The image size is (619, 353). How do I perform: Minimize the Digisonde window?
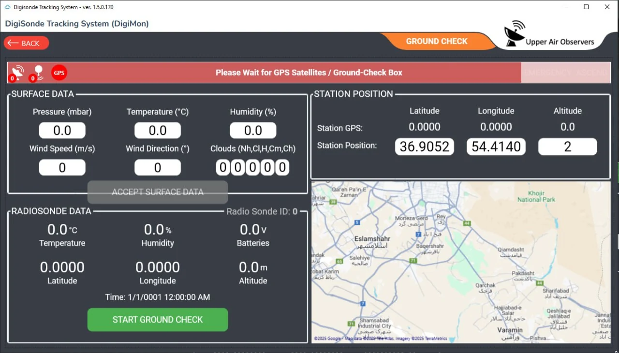point(565,7)
